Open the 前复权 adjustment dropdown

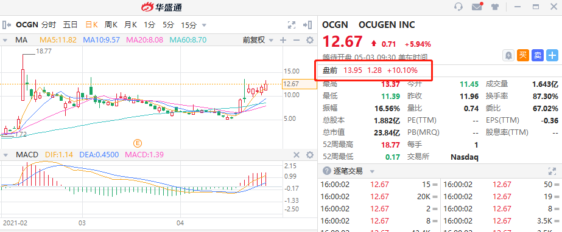tap(258, 40)
